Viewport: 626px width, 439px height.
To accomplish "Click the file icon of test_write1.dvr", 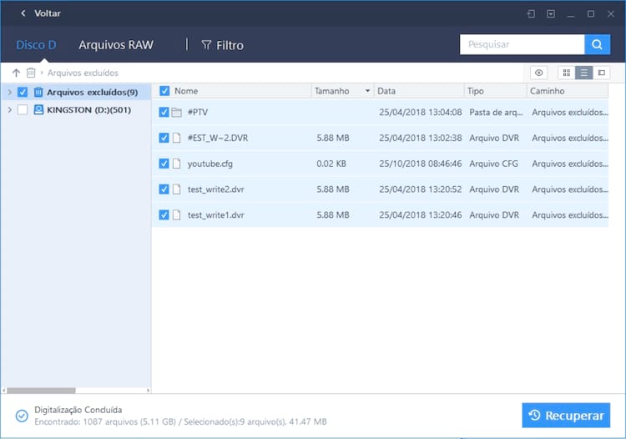I will pos(176,214).
